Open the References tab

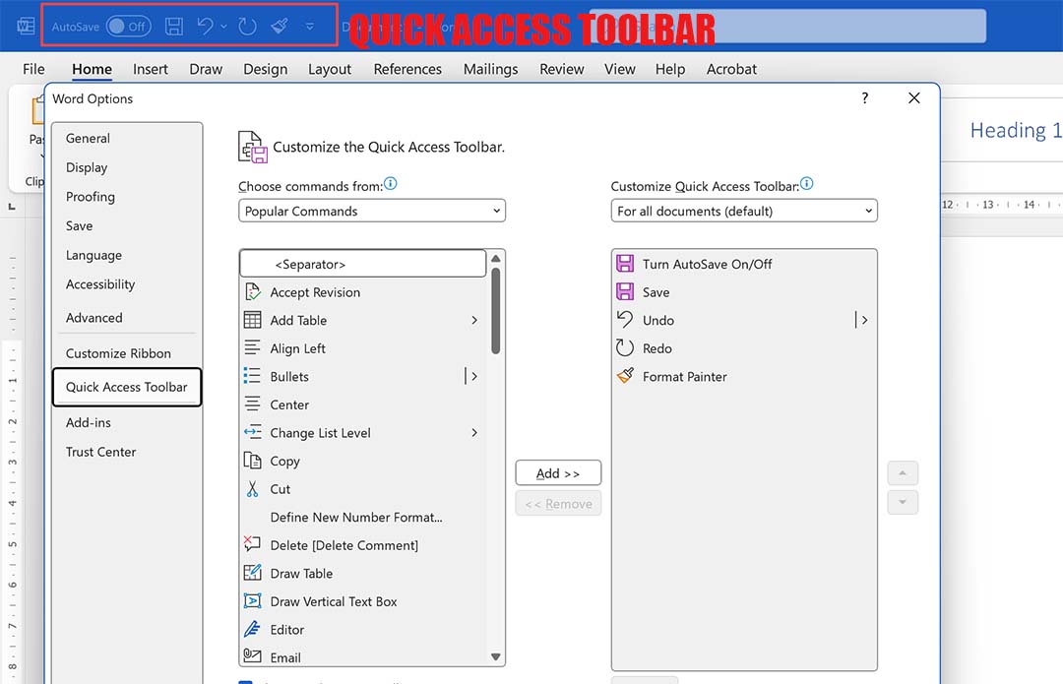(407, 69)
